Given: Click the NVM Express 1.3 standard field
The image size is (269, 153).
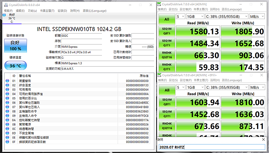Looking at the screenshot, I should tap(108, 63).
